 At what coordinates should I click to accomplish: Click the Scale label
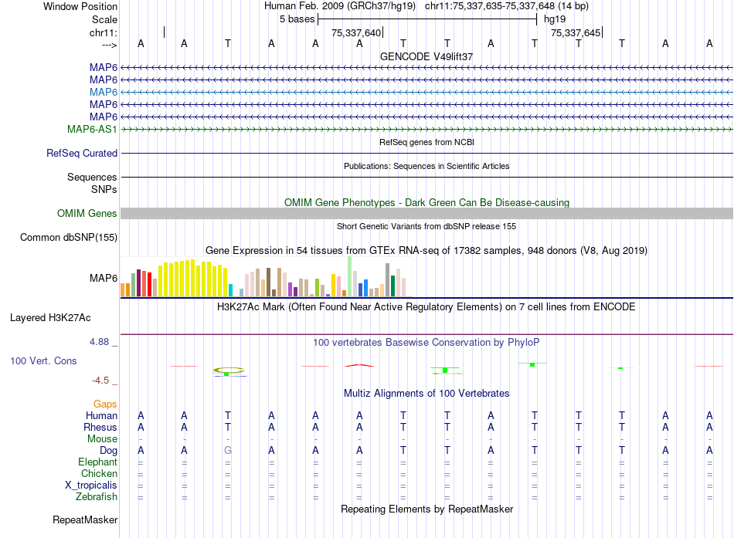pos(104,19)
